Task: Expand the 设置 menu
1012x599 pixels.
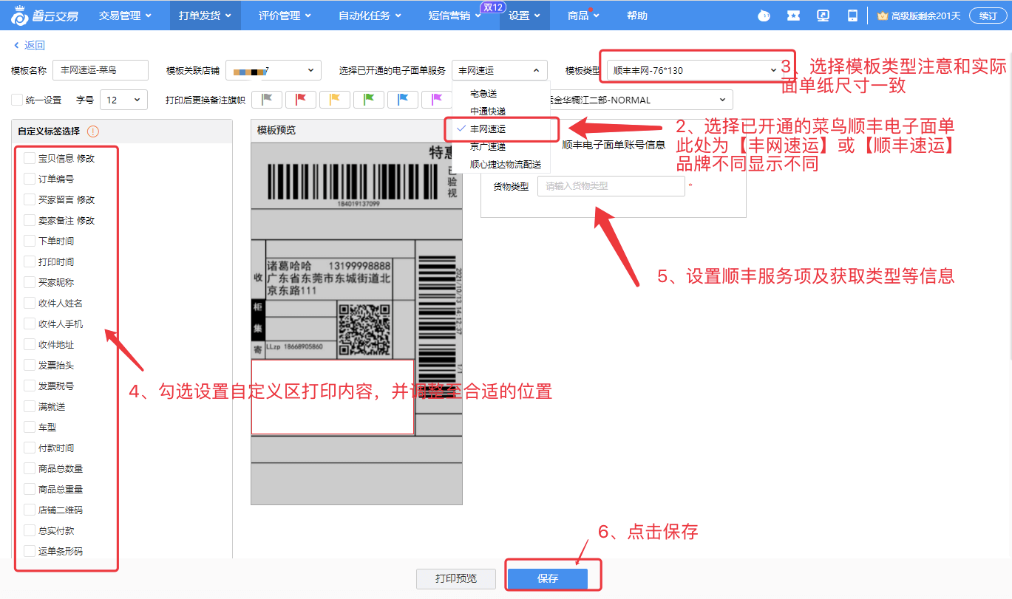Action: pyautogui.click(x=524, y=16)
